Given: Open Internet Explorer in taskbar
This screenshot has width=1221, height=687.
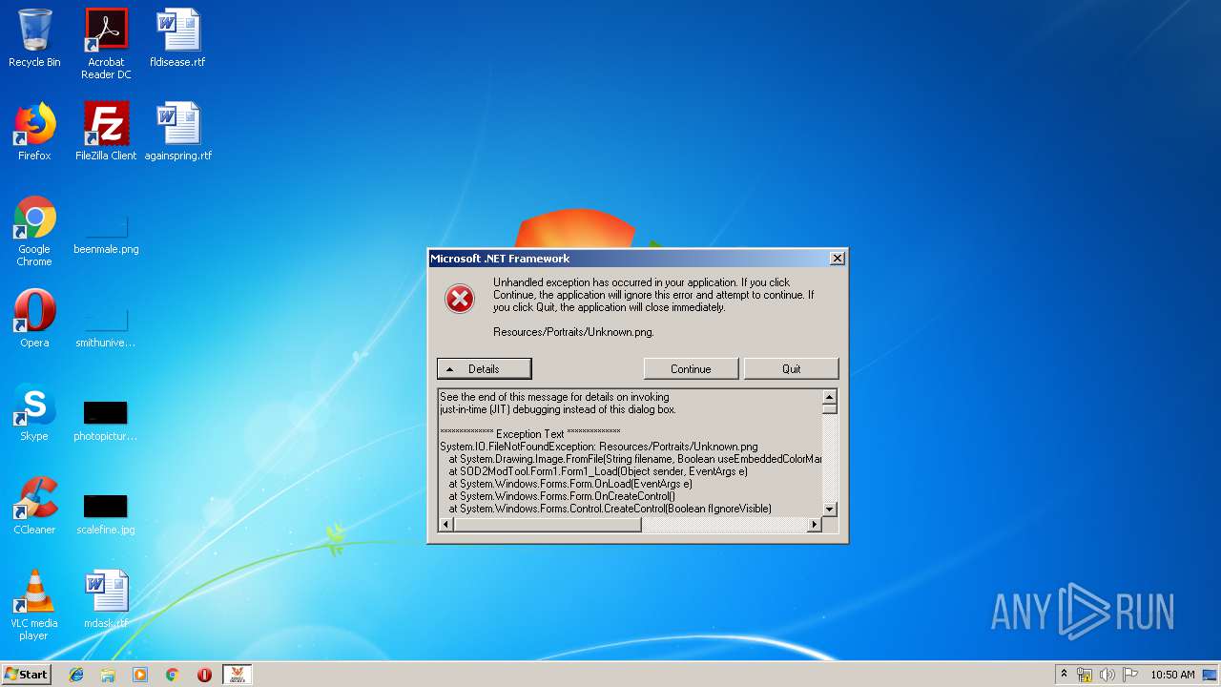Looking at the screenshot, I should pyautogui.click(x=76, y=675).
